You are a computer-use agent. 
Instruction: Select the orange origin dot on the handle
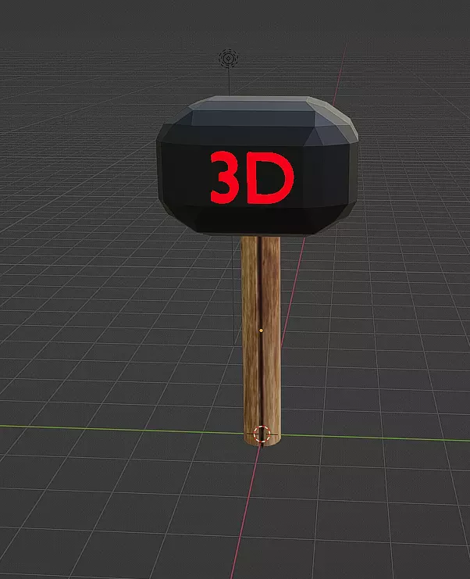tap(262, 331)
